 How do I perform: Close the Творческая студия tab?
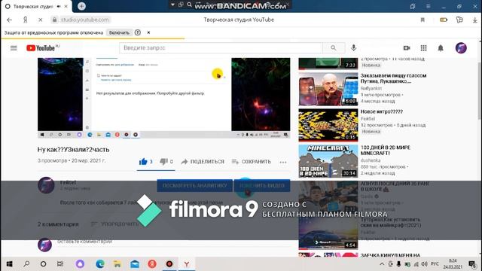[66, 6]
